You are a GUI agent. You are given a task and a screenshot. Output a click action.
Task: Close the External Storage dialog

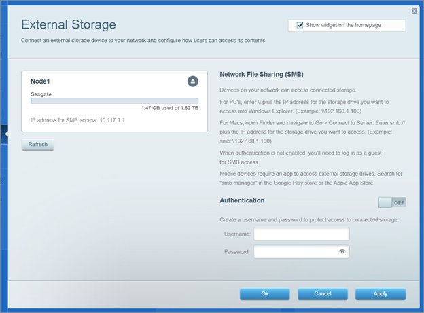coord(414,11)
